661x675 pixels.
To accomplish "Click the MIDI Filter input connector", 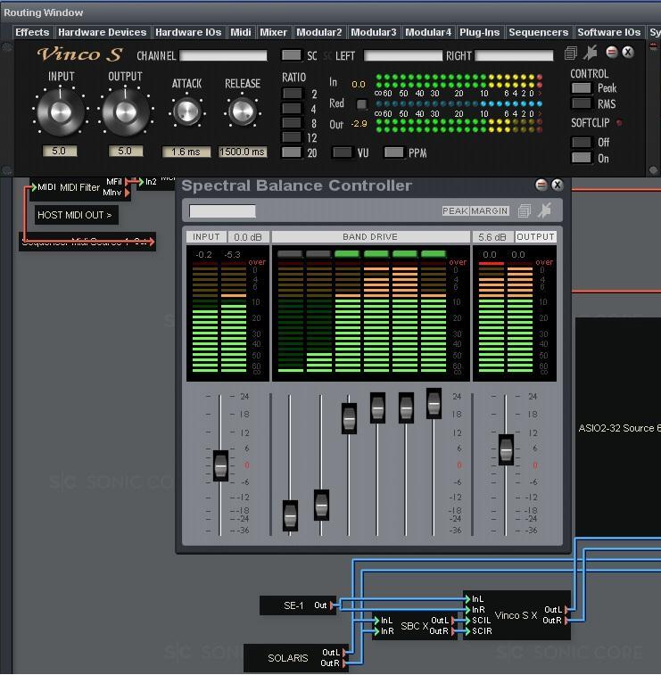I will click(x=34, y=187).
